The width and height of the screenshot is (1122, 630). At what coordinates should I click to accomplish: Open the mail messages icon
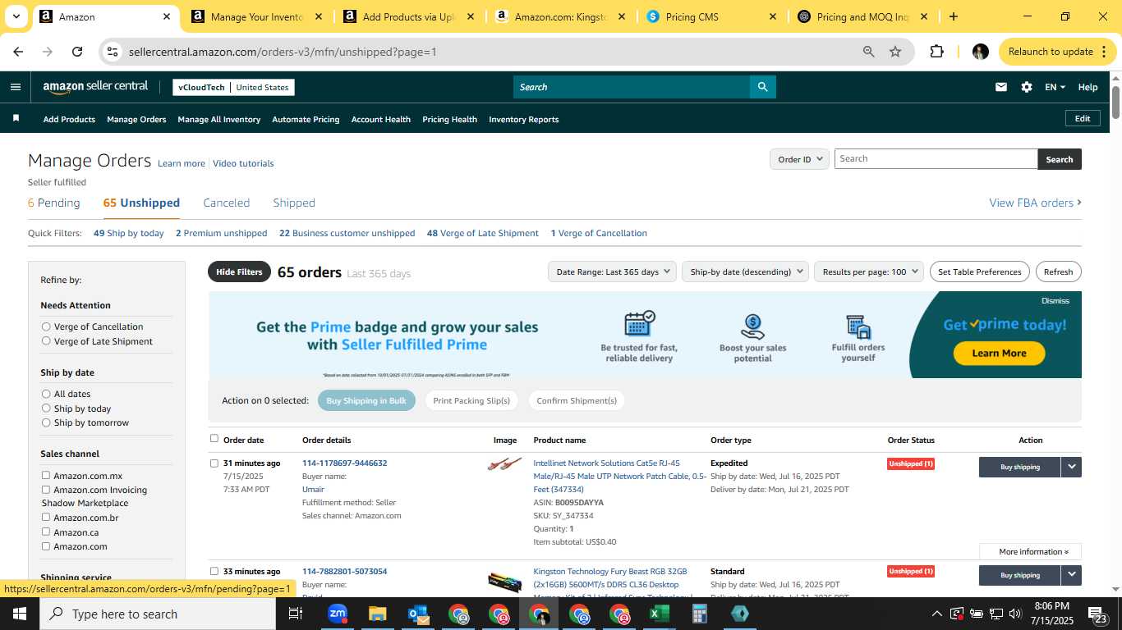point(1000,87)
